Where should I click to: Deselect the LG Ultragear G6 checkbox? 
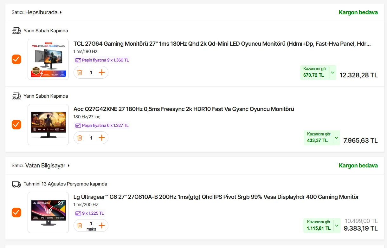pos(16,212)
